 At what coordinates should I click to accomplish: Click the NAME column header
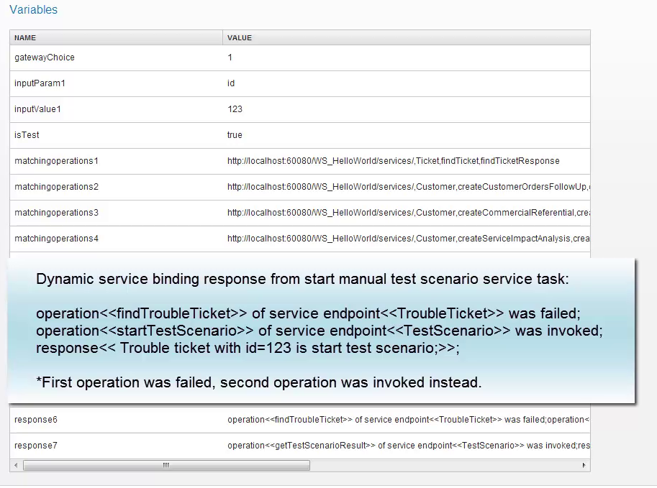[x=25, y=37]
